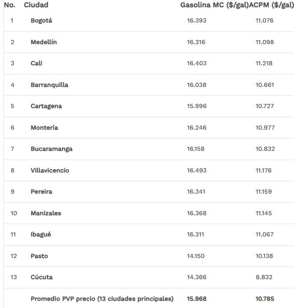The height and width of the screenshot is (308, 294).
Task: Click the average gasoline price 15.968
Action: [x=197, y=299]
